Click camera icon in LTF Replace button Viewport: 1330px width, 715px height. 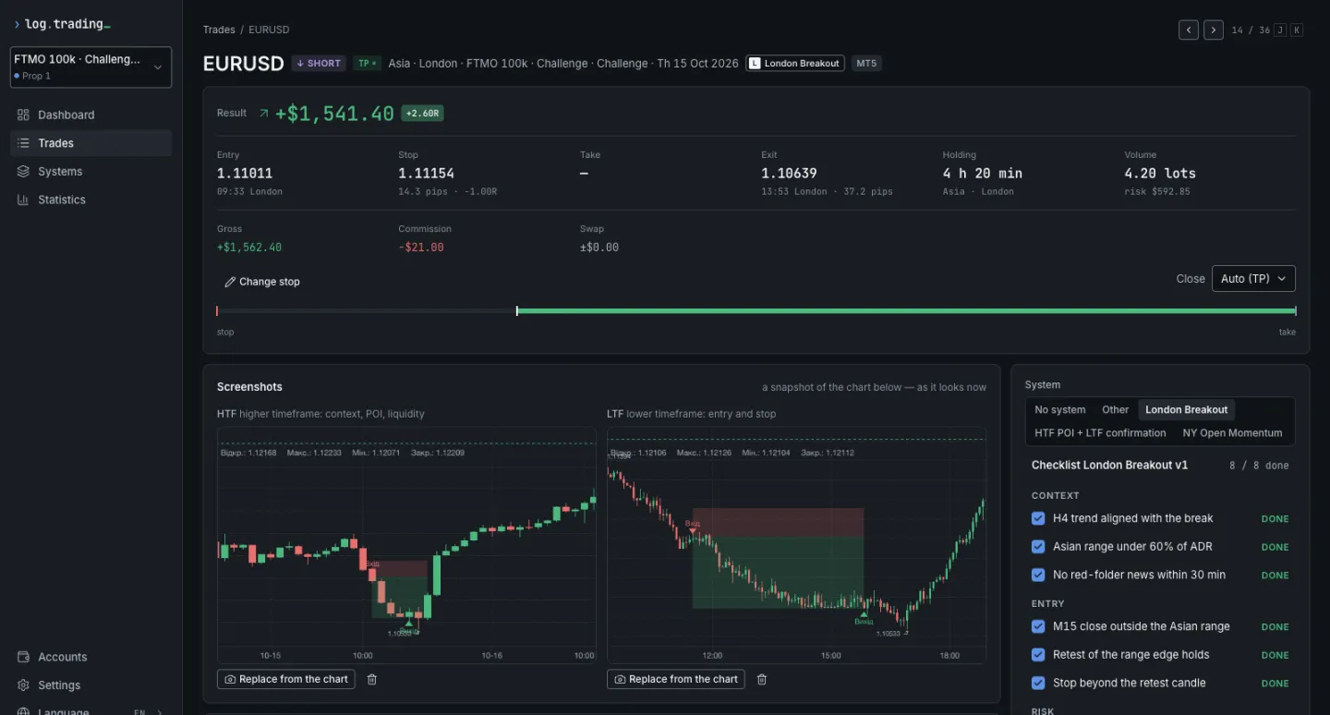pos(621,679)
